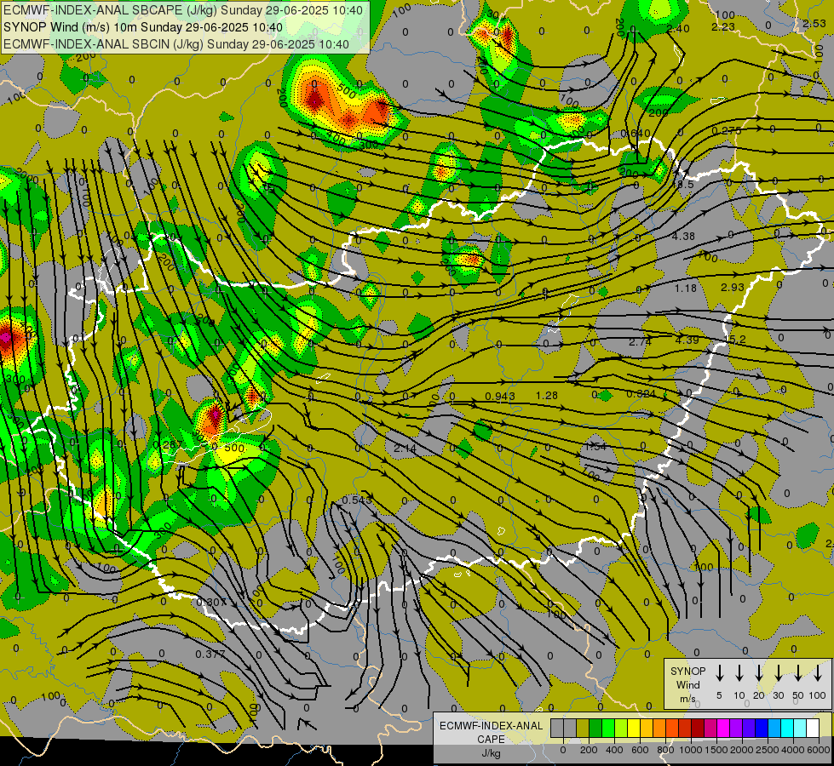The height and width of the screenshot is (766, 834).
Task: Click the wind legend arrow above 100
Action: 818,673
